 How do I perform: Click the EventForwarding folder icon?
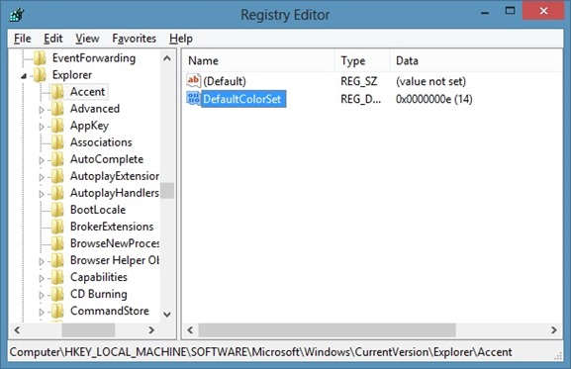[40, 57]
